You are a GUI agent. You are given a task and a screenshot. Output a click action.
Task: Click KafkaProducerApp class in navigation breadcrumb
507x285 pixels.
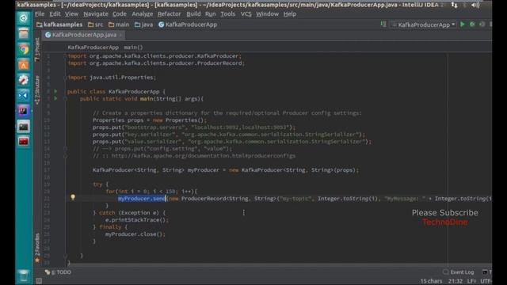188,25
